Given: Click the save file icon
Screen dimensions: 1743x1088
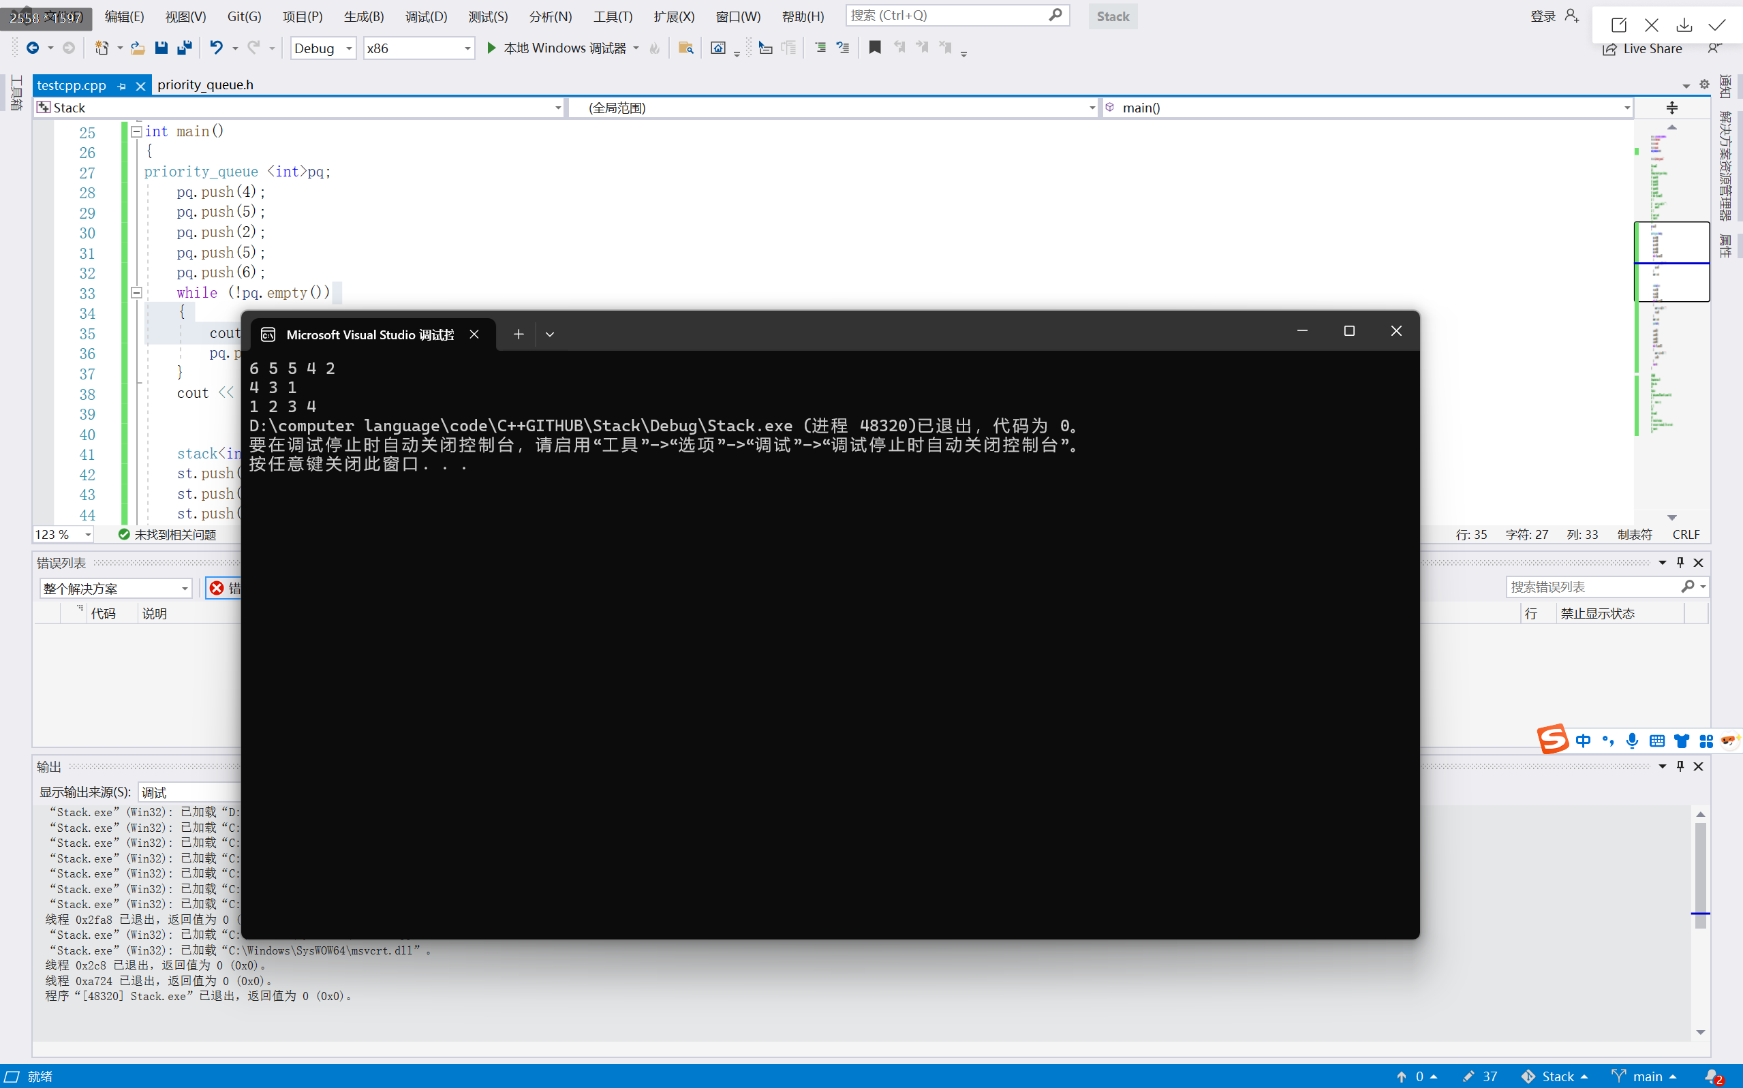Looking at the screenshot, I should pos(161,48).
